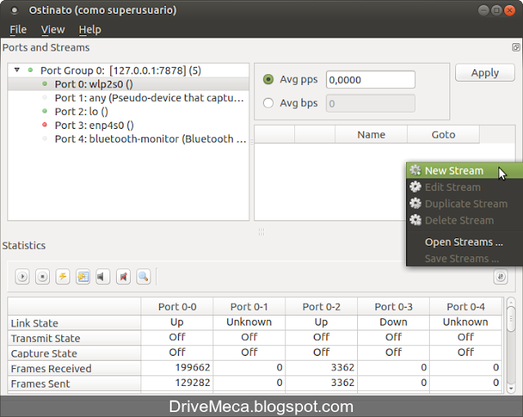This screenshot has height=417, width=523.
Task: Select the Port 0-0 statistics column
Action: pyautogui.click(x=177, y=306)
